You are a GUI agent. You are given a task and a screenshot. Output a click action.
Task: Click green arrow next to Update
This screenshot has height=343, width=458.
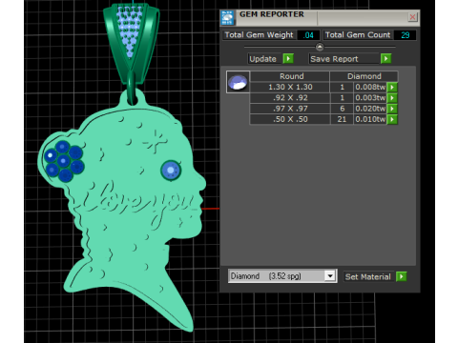pos(288,59)
